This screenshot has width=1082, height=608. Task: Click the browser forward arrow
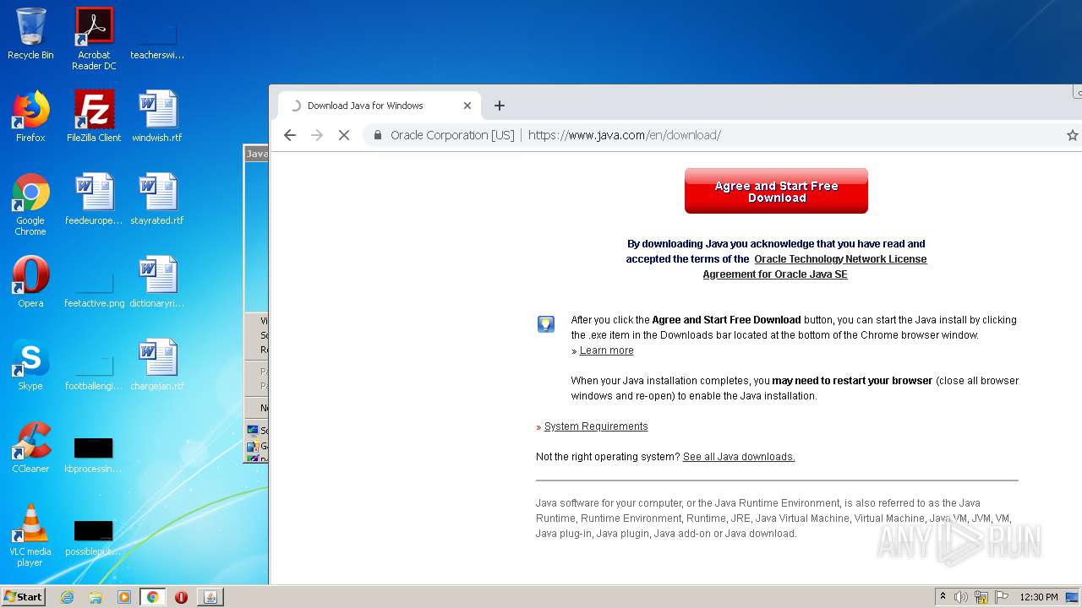[317, 135]
